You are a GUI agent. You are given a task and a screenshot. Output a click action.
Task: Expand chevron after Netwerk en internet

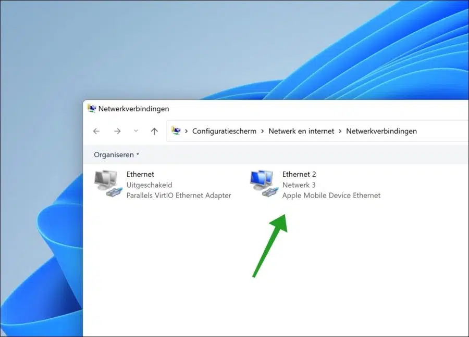tap(340, 131)
